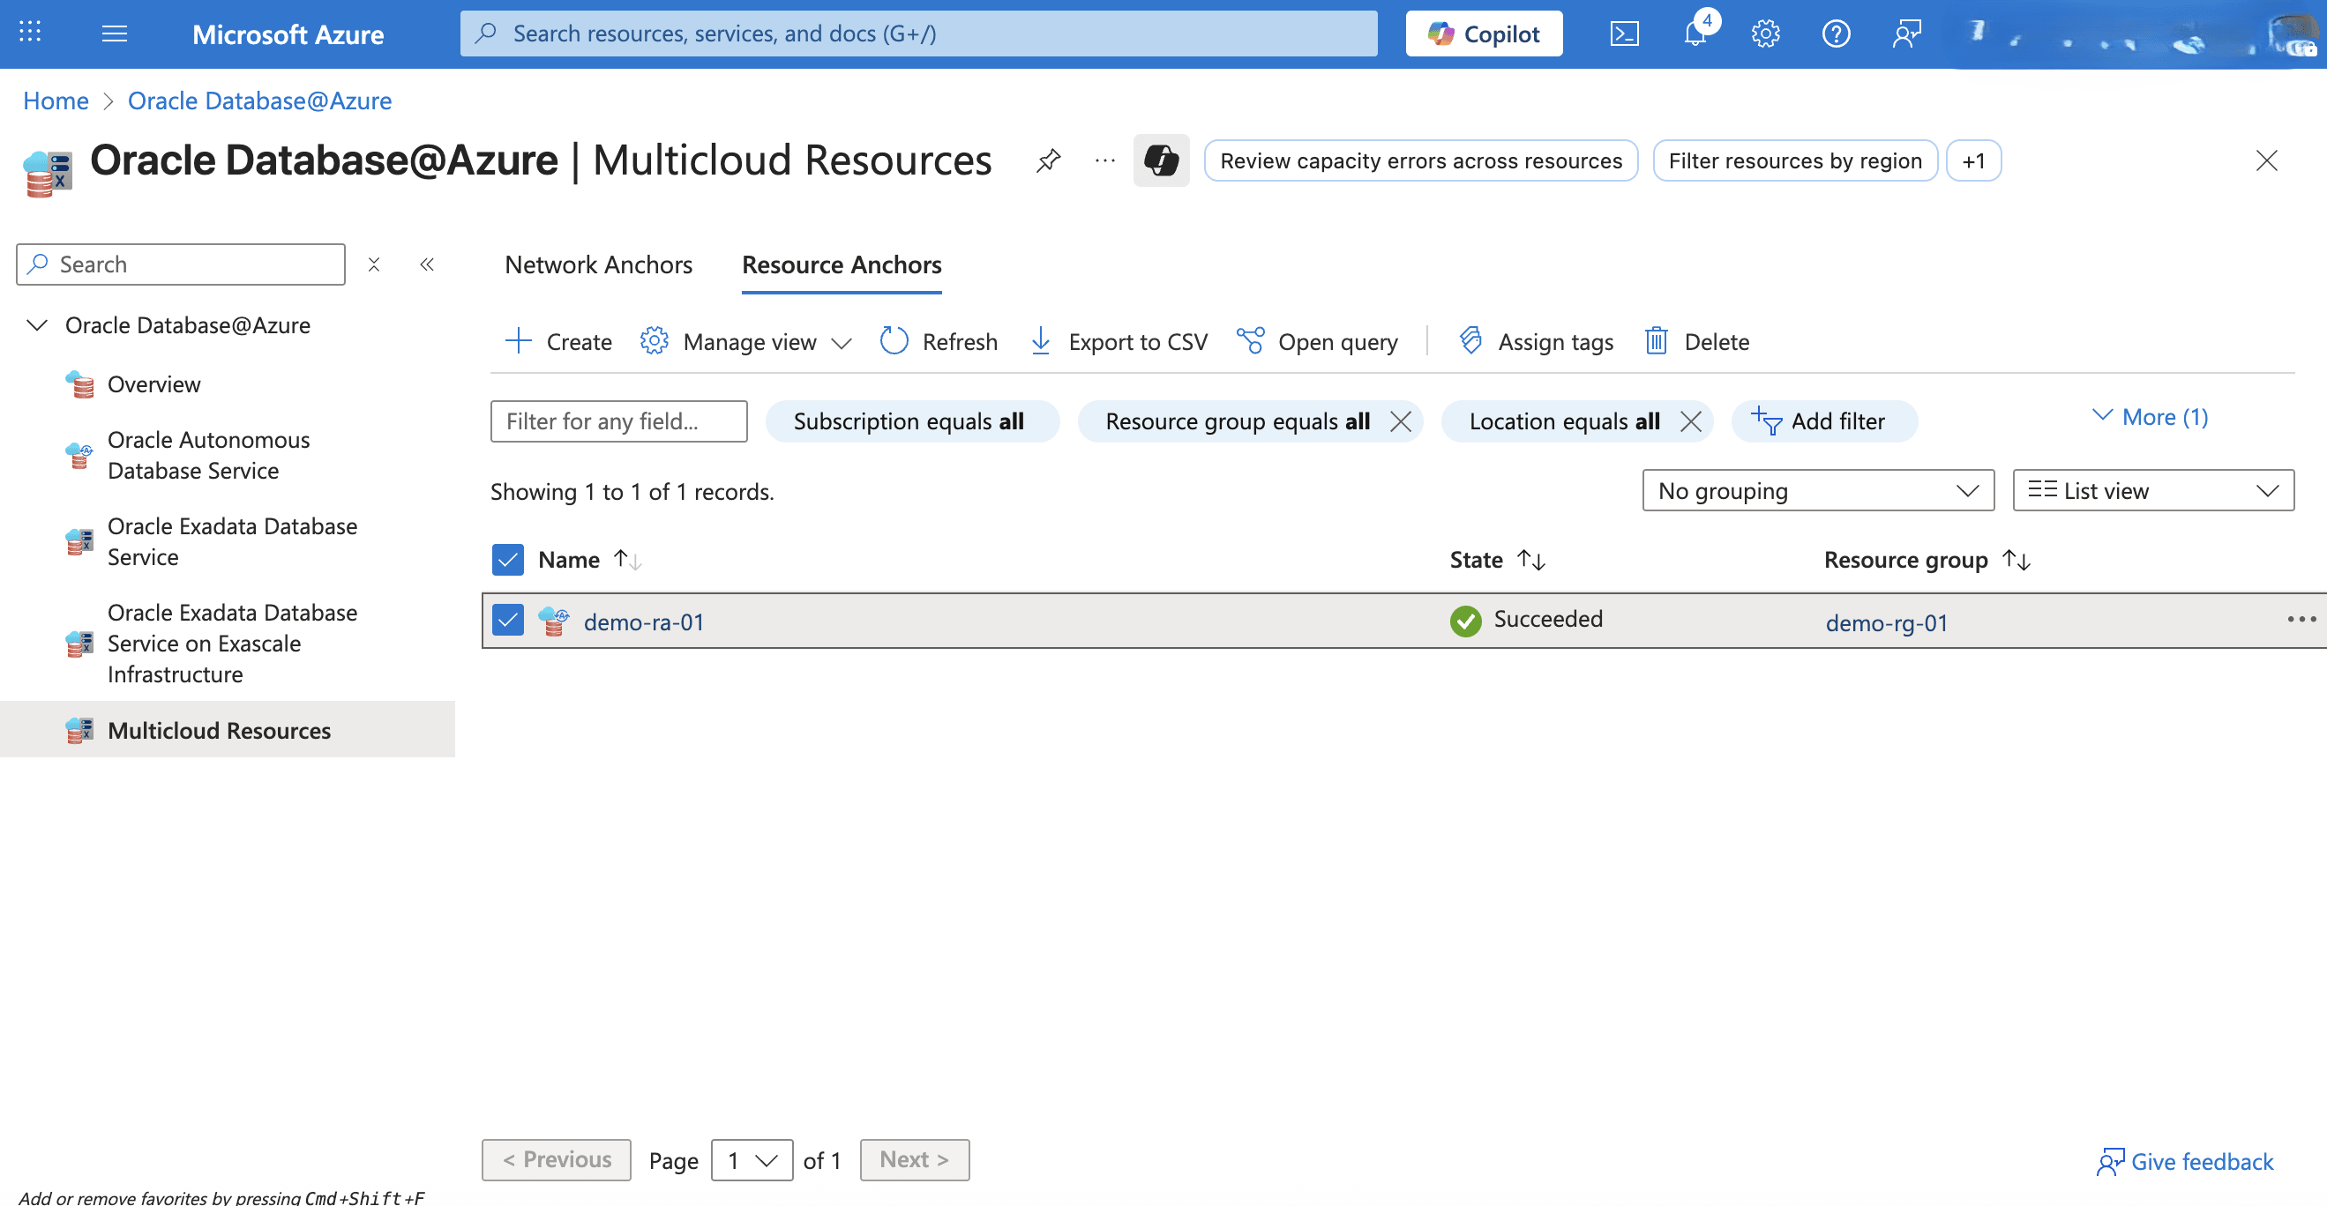Collapse sidebar with double-chevron icon
The image size is (2327, 1206).
tap(426, 264)
